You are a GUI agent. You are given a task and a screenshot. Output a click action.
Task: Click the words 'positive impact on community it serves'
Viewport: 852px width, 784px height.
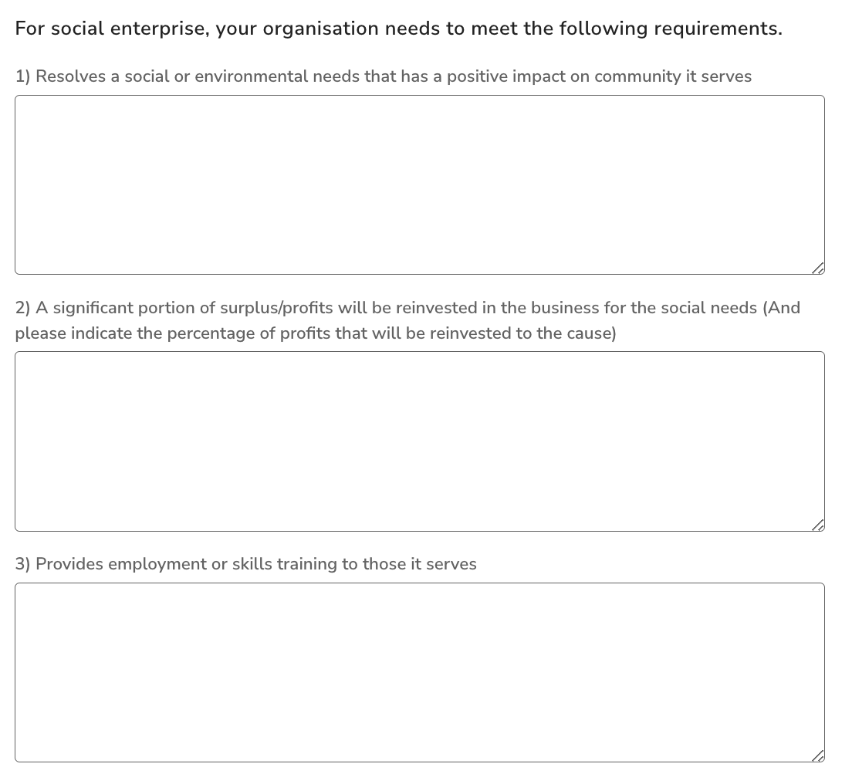tap(599, 76)
